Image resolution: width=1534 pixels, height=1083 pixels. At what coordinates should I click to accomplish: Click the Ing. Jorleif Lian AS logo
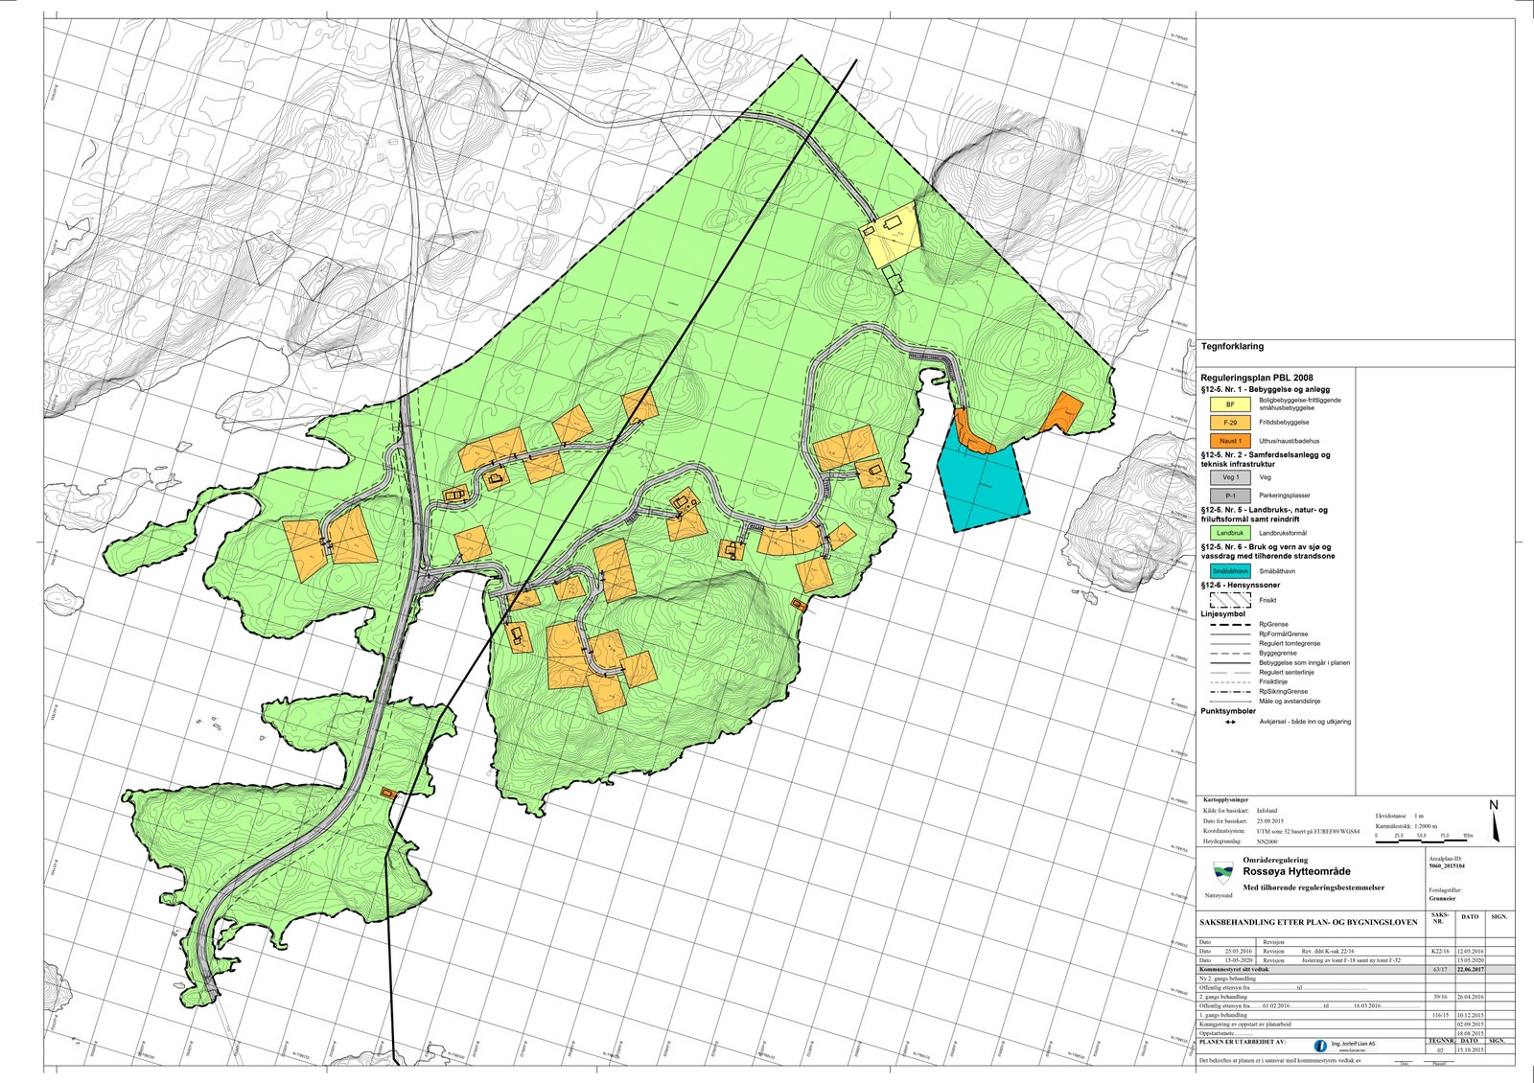pyautogui.click(x=1347, y=1046)
